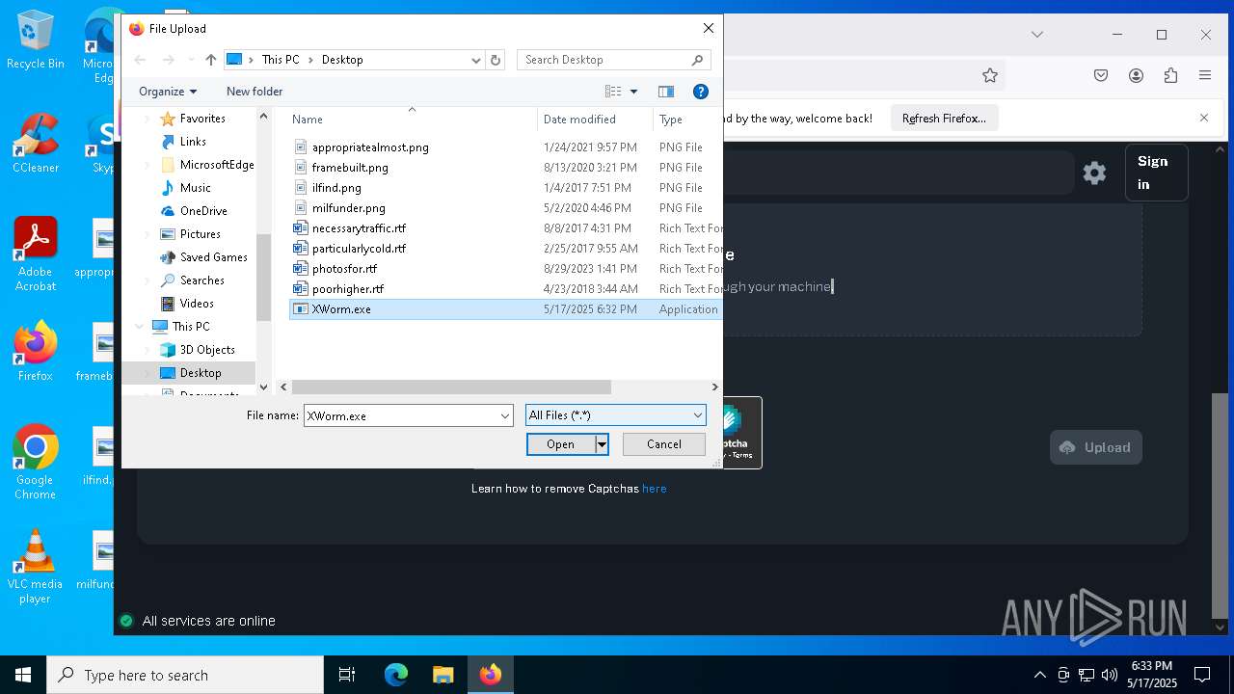Open the File name combo dropdown
The width and height of the screenshot is (1234, 694).
(504, 416)
